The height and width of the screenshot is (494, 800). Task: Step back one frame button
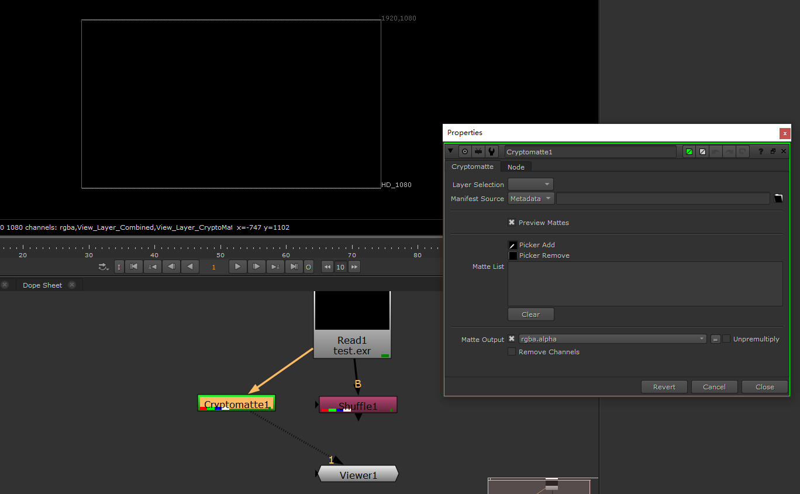(x=171, y=267)
